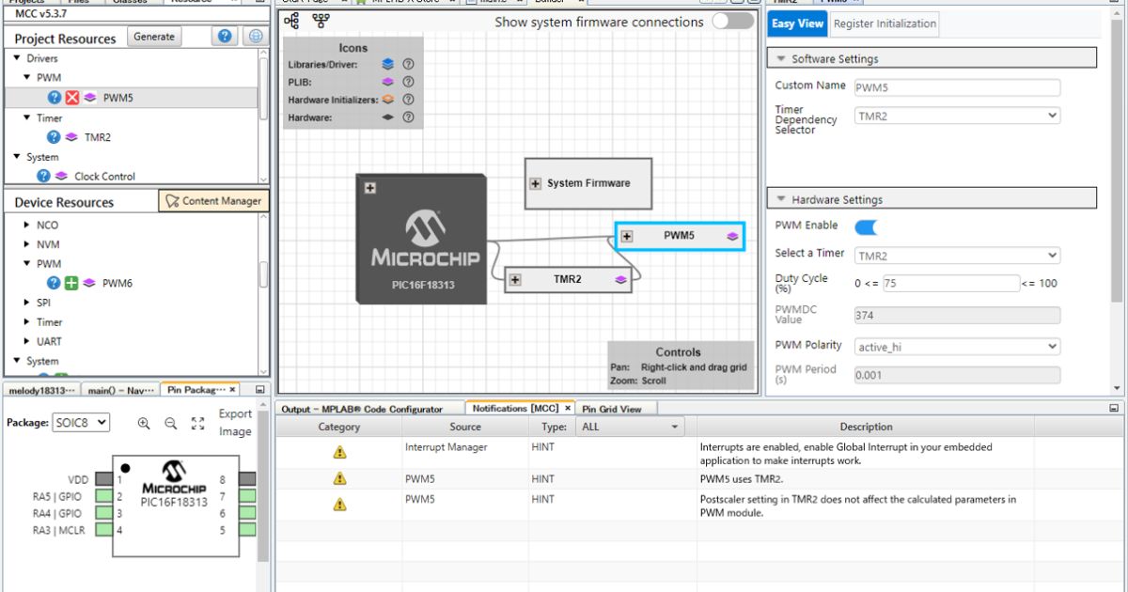Click the globe icon beside Generate

tap(255, 37)
